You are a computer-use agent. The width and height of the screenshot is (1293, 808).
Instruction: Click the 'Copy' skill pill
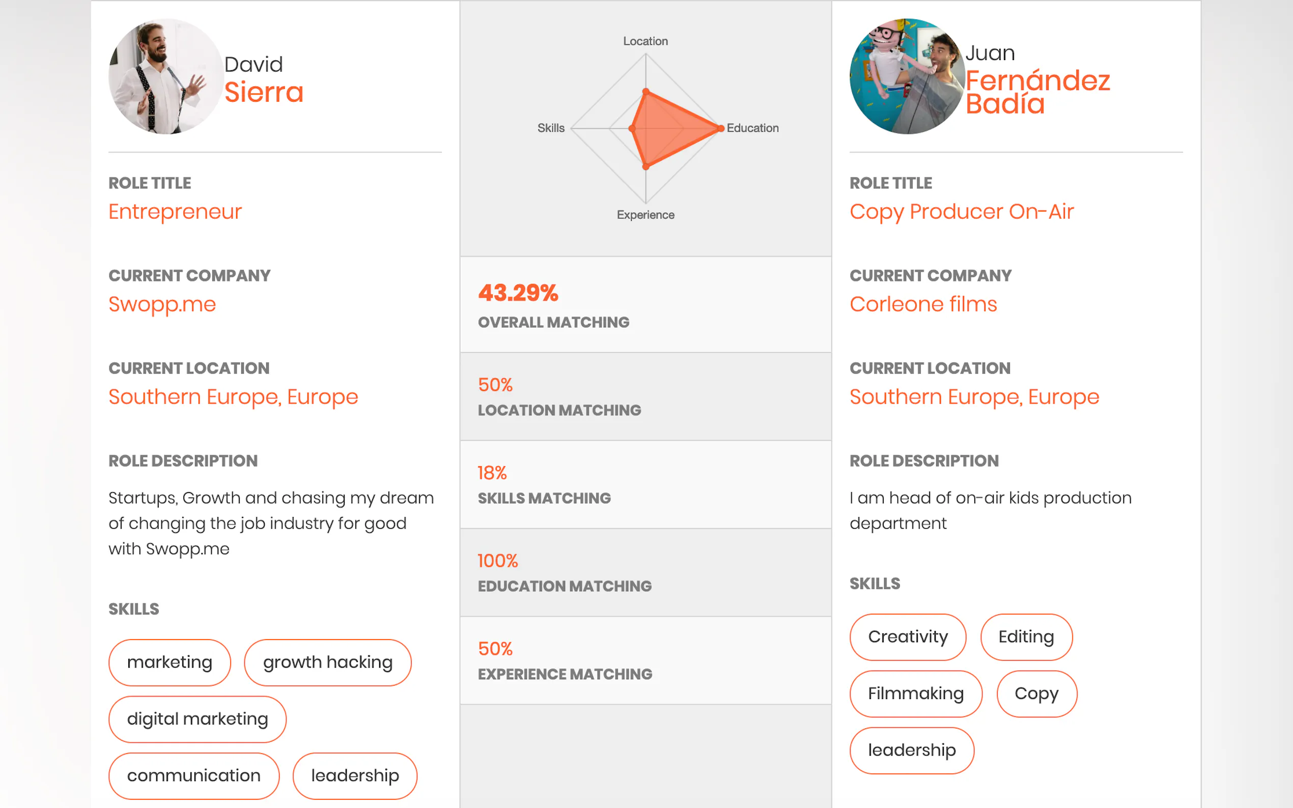coord(1036,693)
